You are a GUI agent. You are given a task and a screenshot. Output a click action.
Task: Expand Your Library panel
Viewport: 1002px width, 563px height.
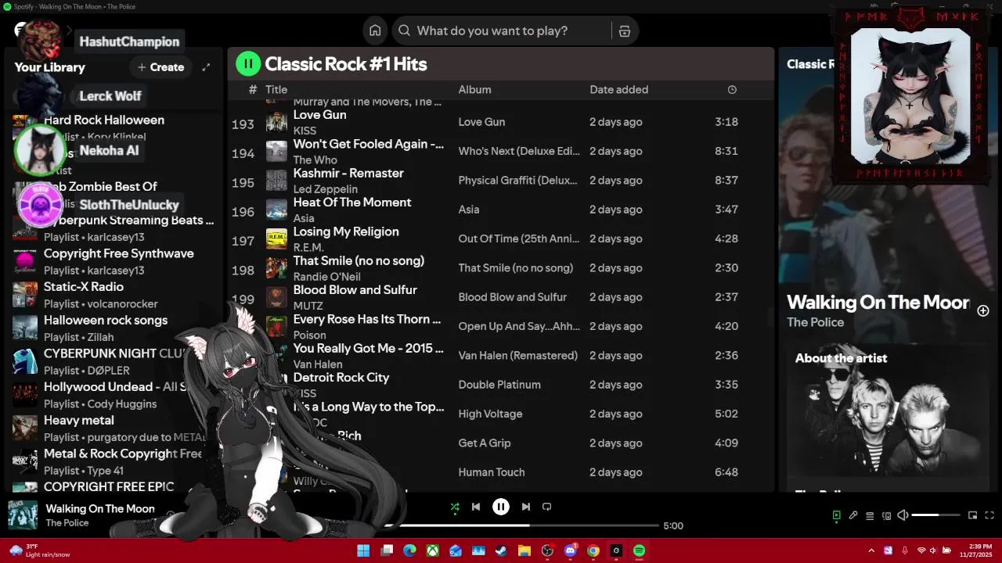pos(206,67)
